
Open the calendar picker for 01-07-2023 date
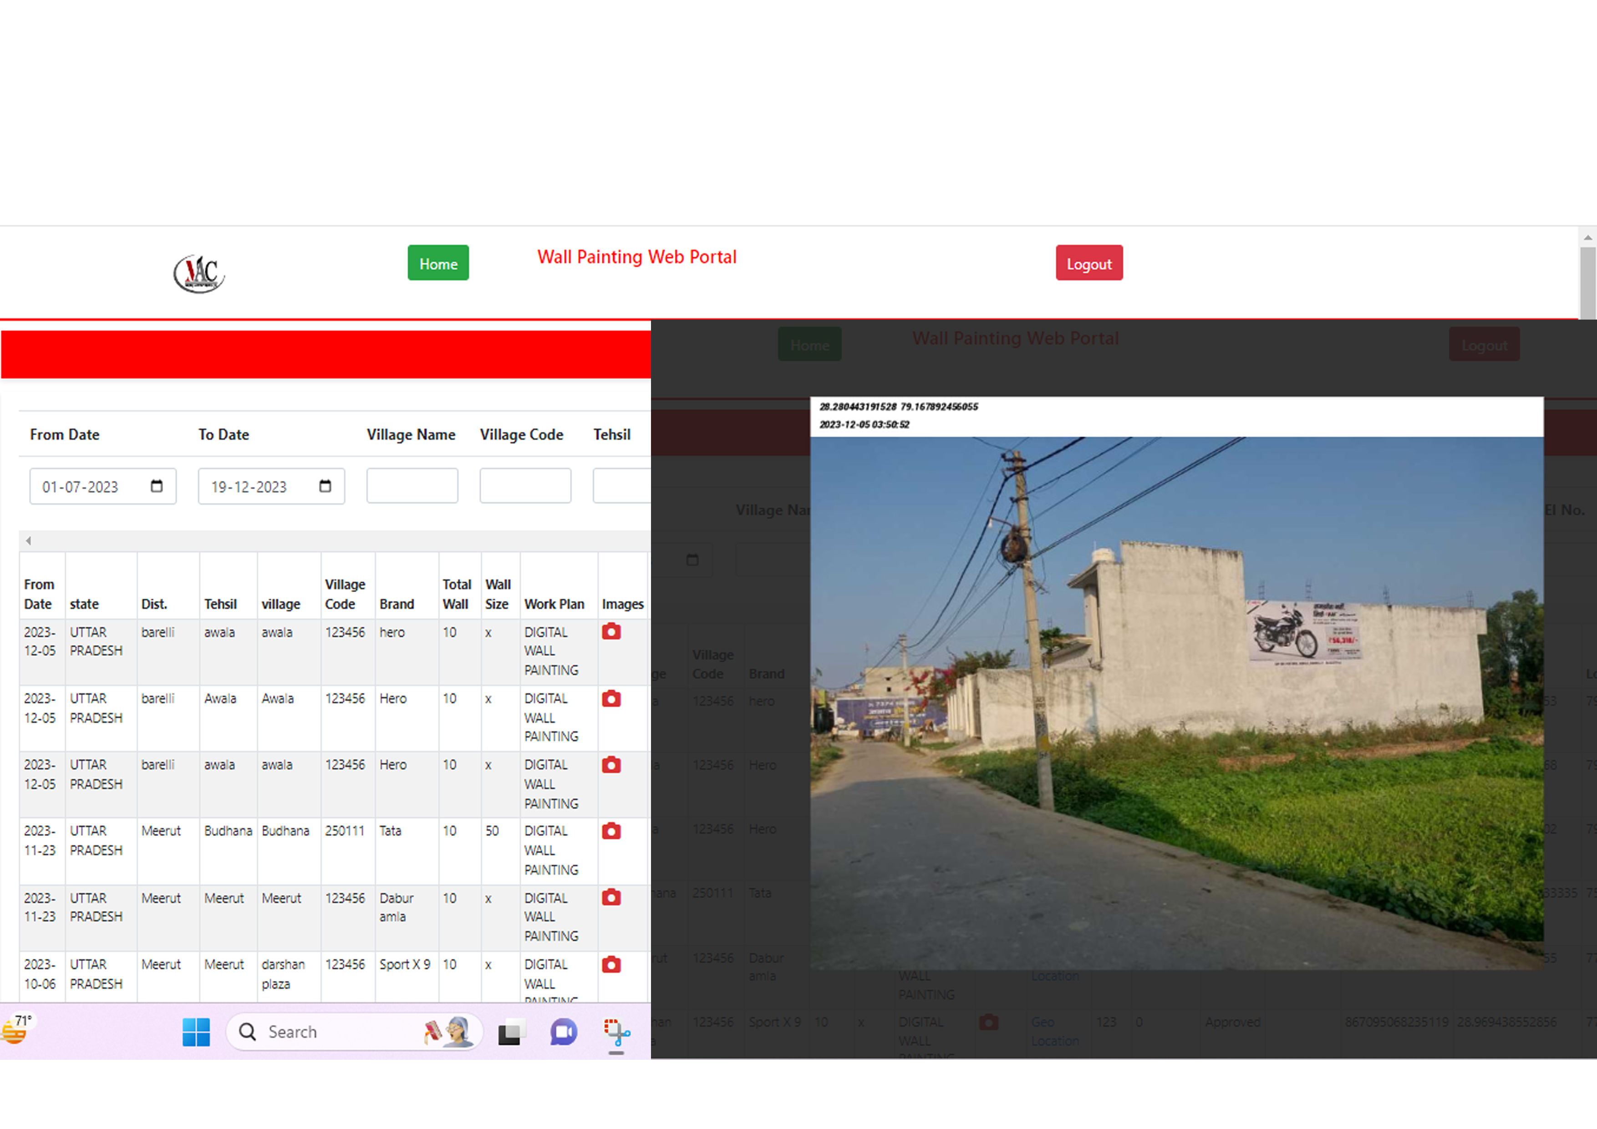pos(157,486)
